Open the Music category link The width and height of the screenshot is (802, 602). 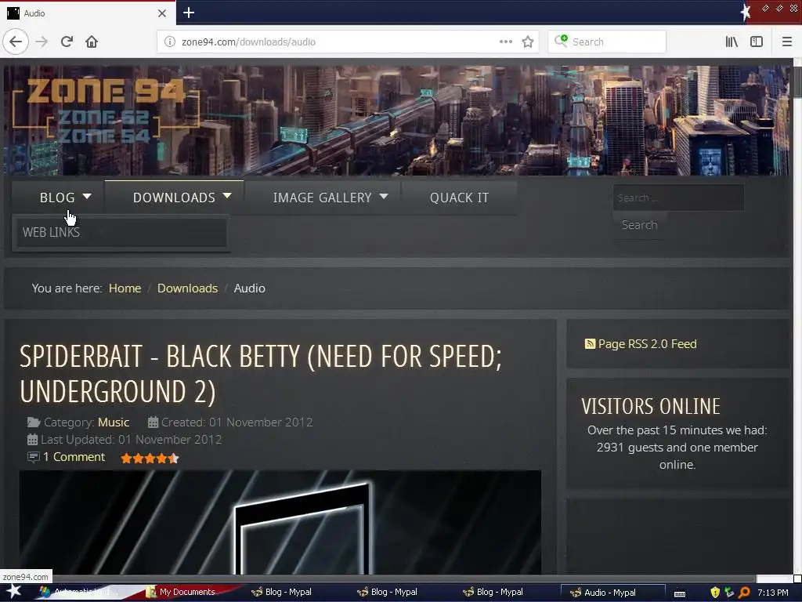[x=114, y=422]
